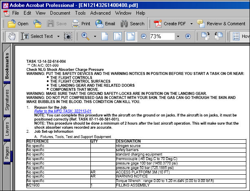Image resolution: width=250 pixels, height=191 pixels.
Task: Click the Save floppy disk icon
Action: pyautogui.click(x=50, y=24)
